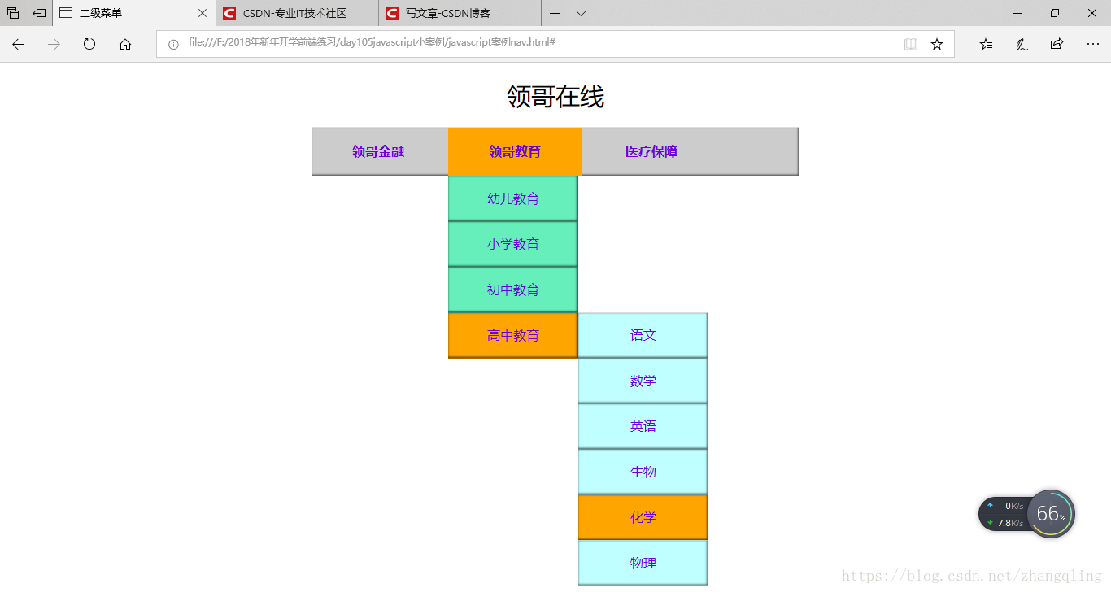This screenshot has height=592, width=1111.
Task: Choose 语文 from the subject list
Action: tap(643, 335)
